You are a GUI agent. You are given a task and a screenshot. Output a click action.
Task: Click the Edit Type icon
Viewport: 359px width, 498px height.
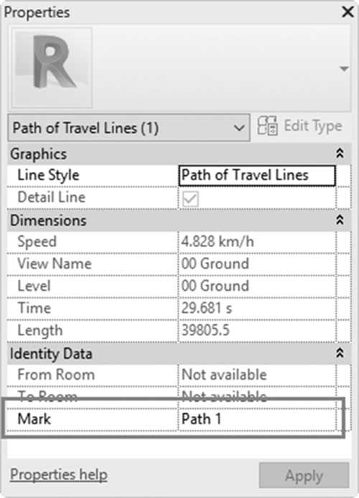pyautogui.click(x=267, y=126)
